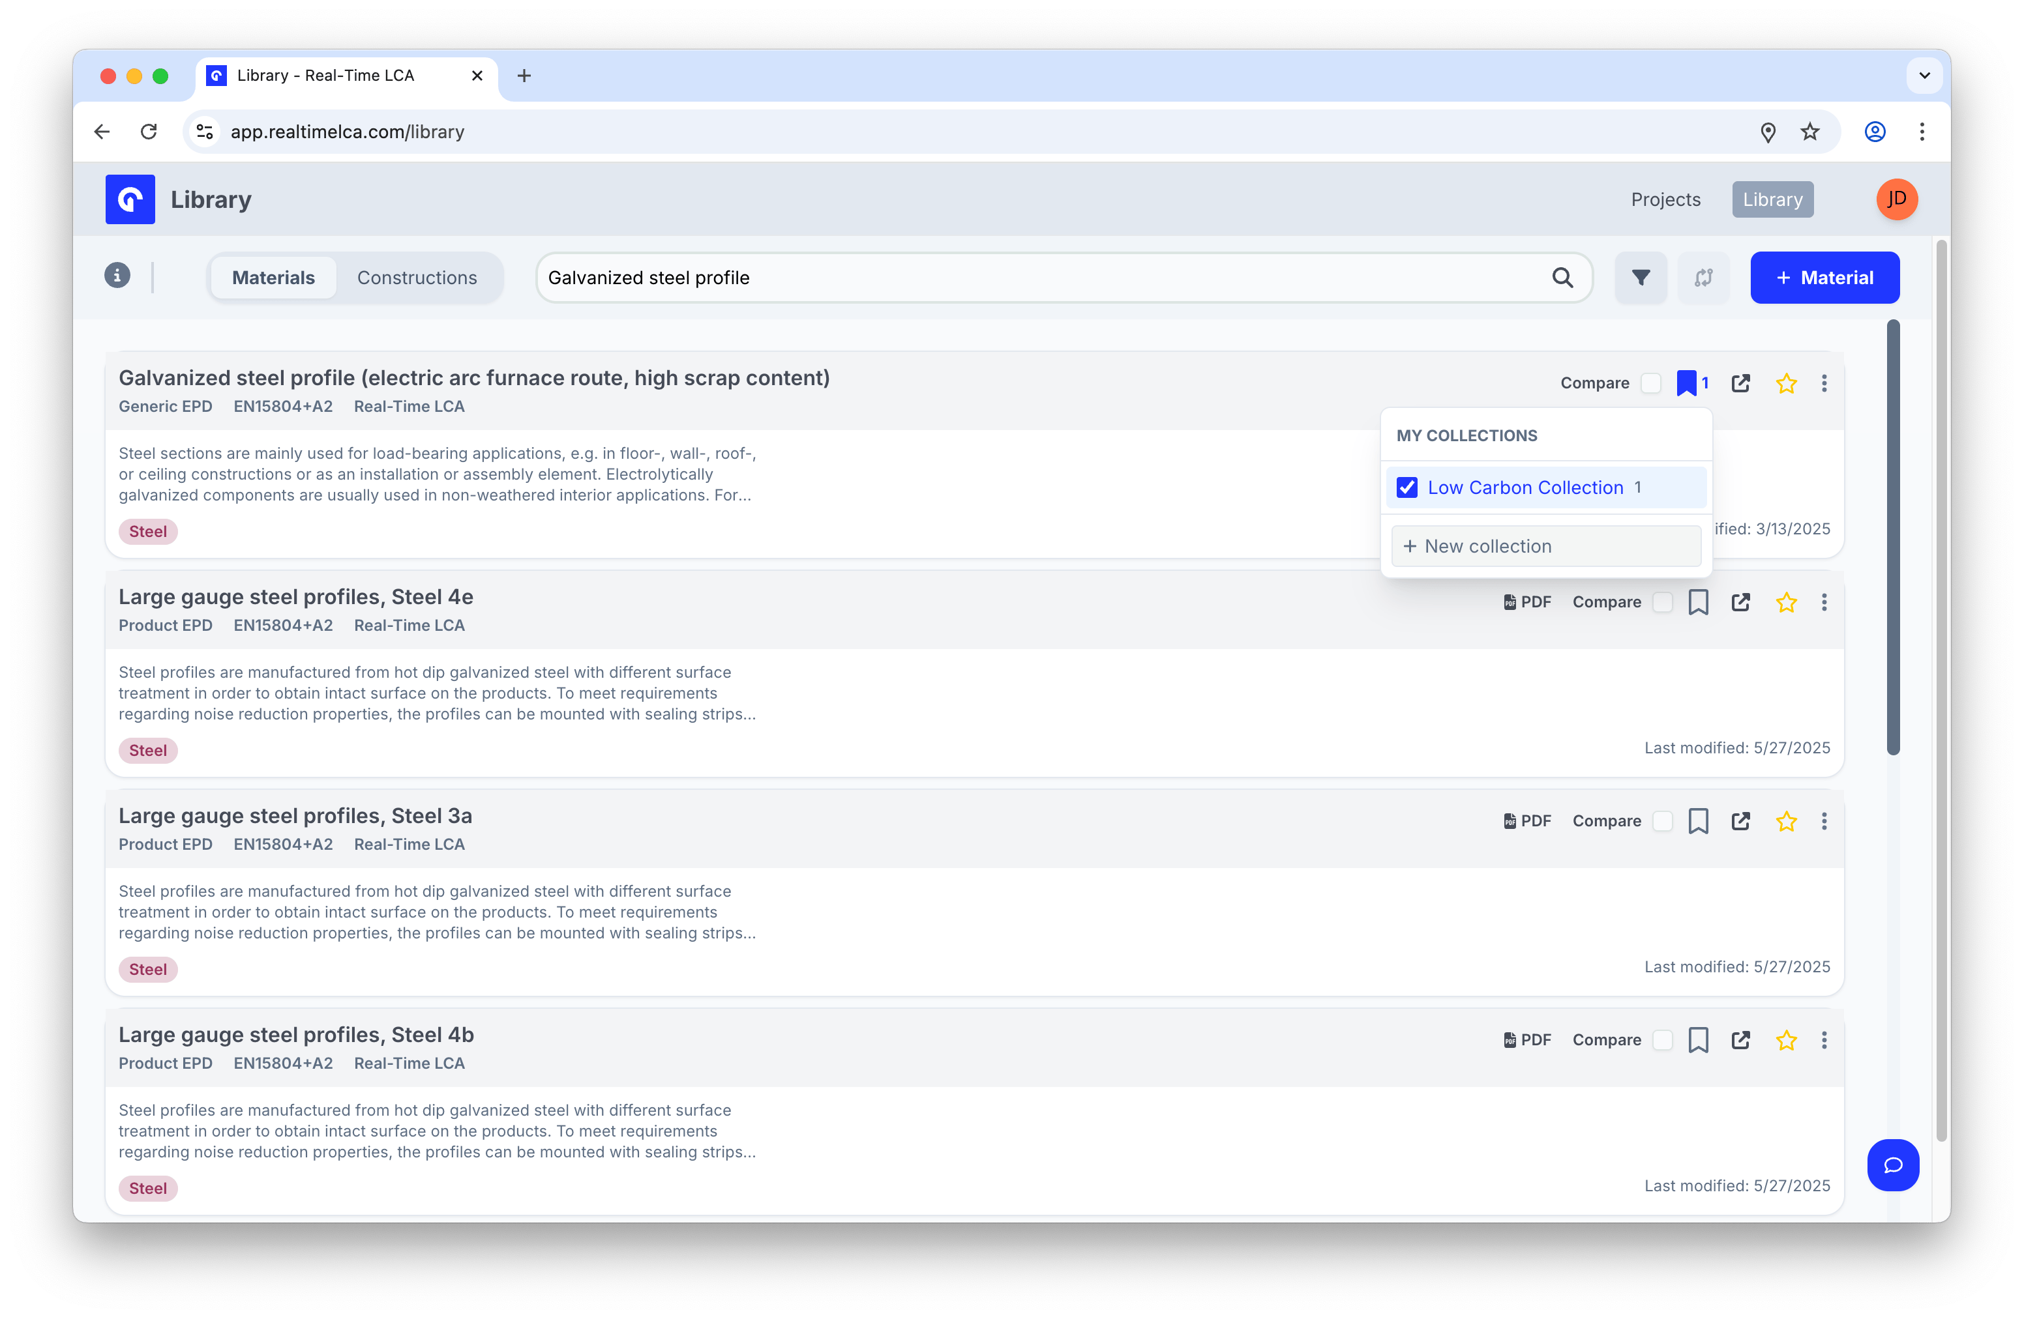Image resolution: width=2024 pixels, height=1319 pixels.
Task: Click the + New collection button
Action: 1546,547
